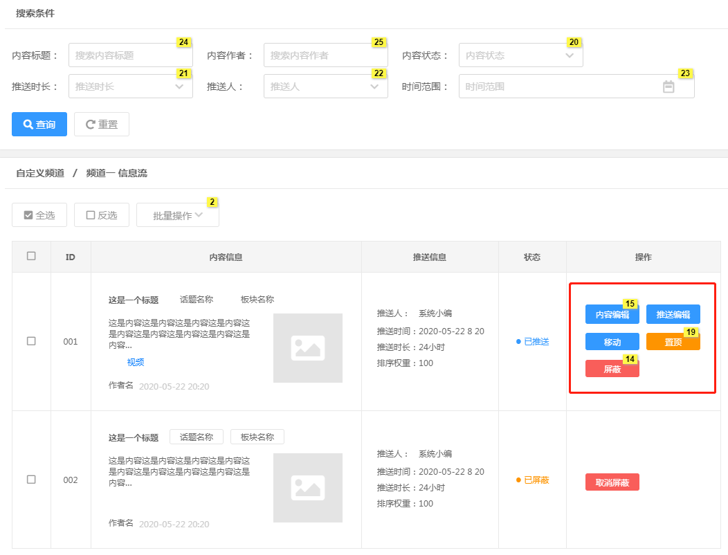Click 板块名称 tag in row 001
This screenshot has height=555, width=728.
(x=257, y=300)
